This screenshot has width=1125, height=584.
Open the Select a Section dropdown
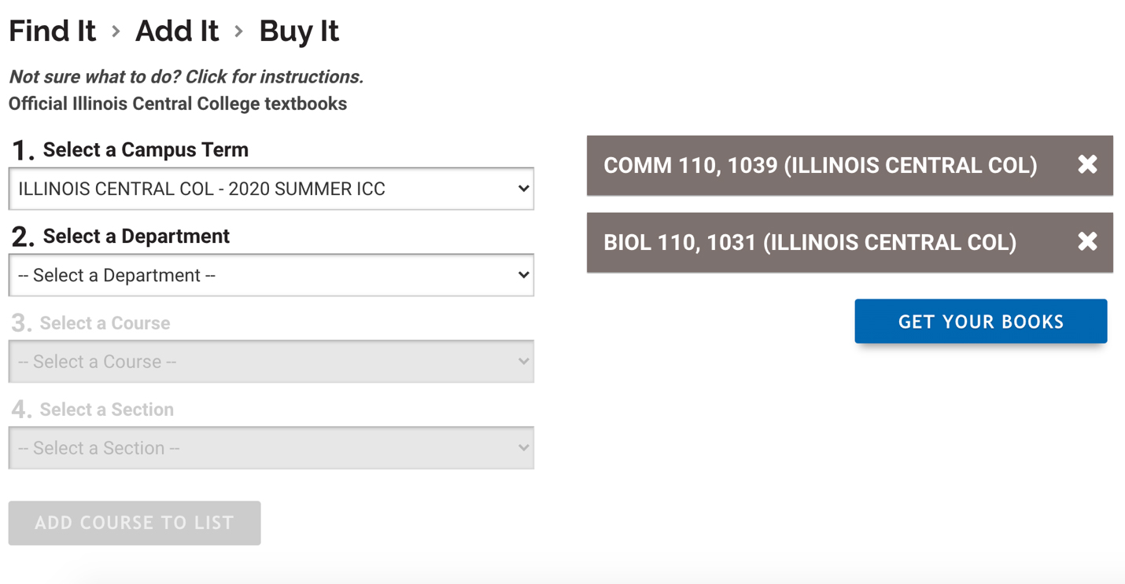point(271,448)
